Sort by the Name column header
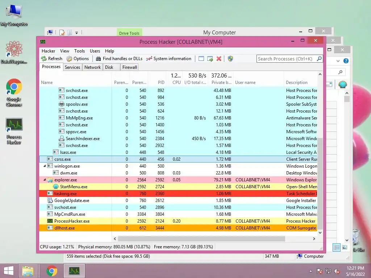The height and width of the screenshot is (278, 371). coord(75,83)
